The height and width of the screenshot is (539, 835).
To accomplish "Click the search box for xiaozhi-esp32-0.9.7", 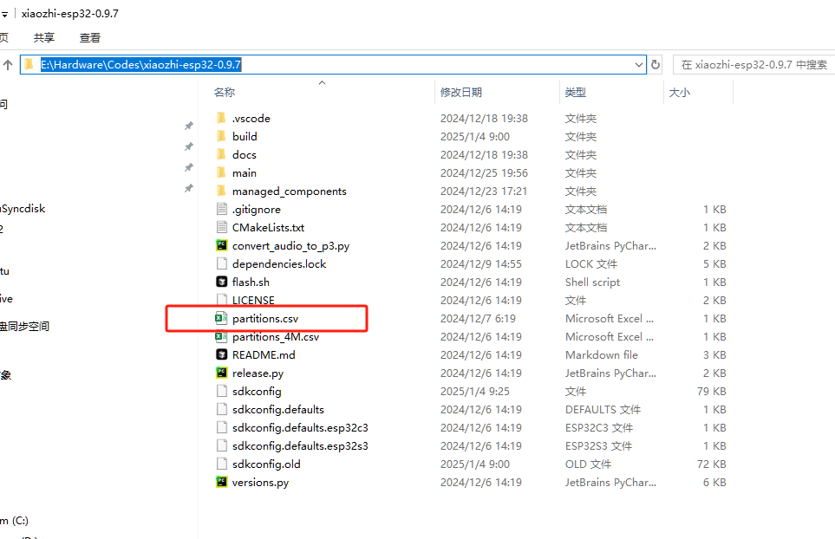I will click(x=753, y=65).
